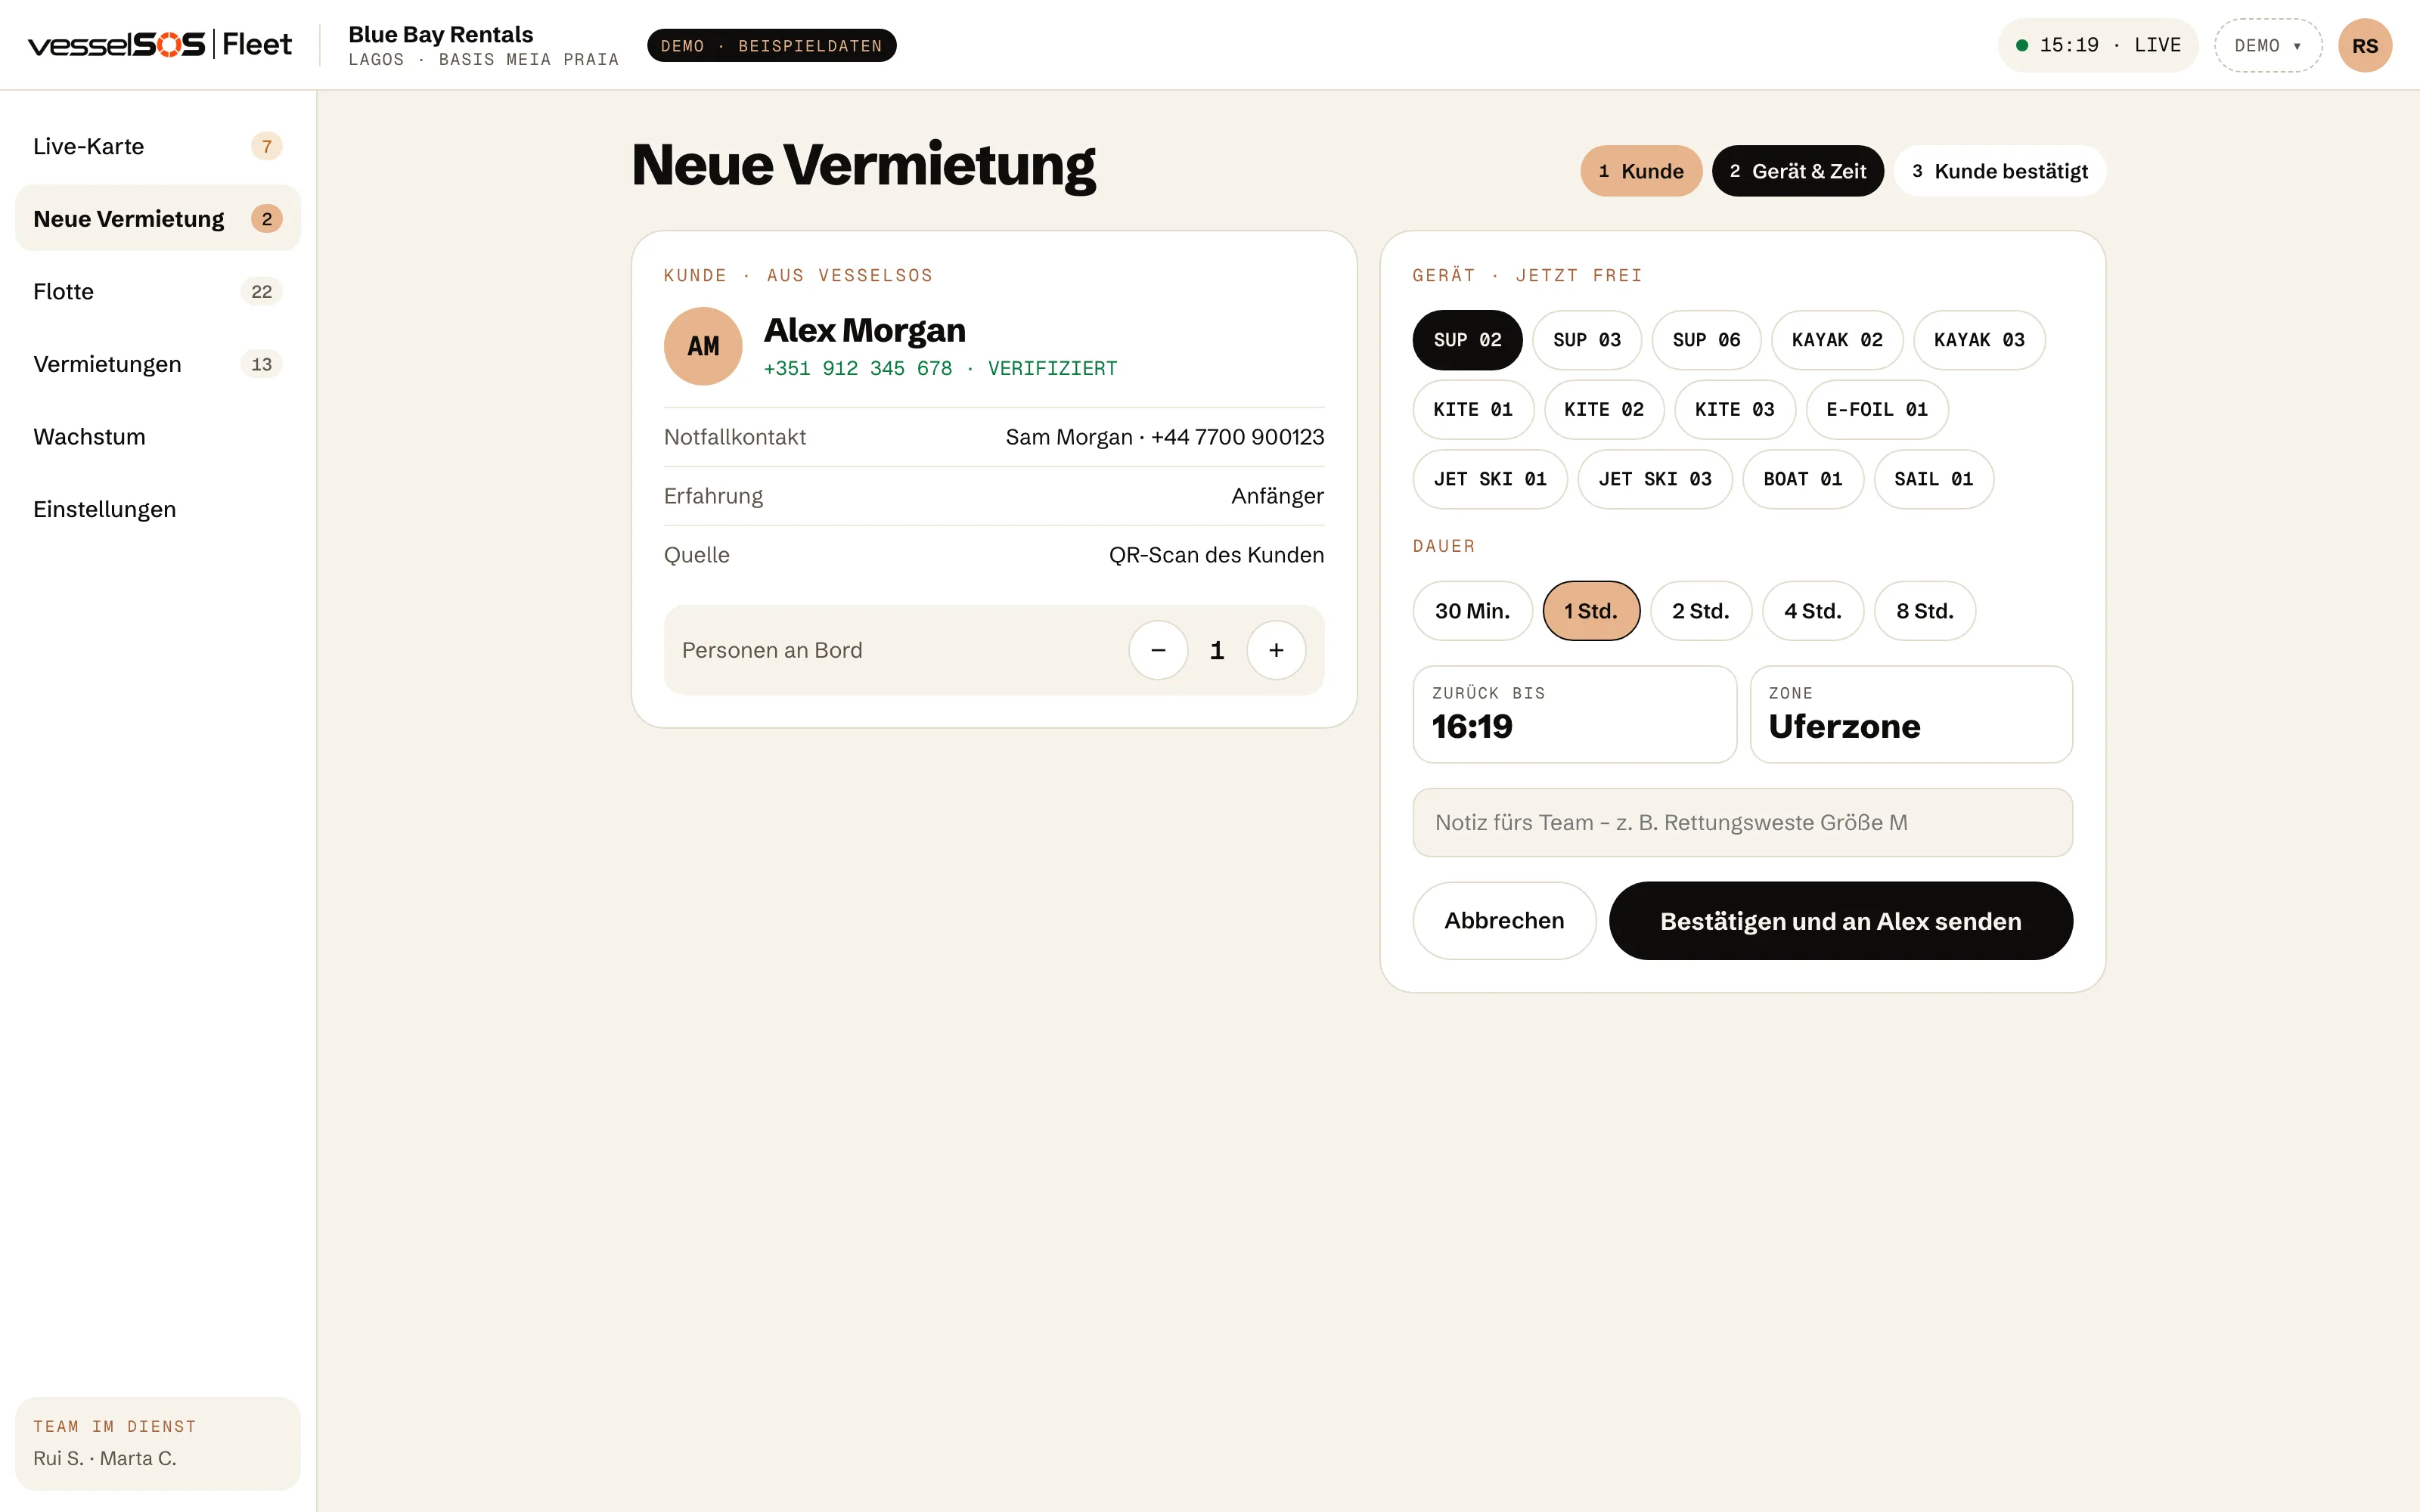Pick the SUP 06 device

click(1706, 340)
